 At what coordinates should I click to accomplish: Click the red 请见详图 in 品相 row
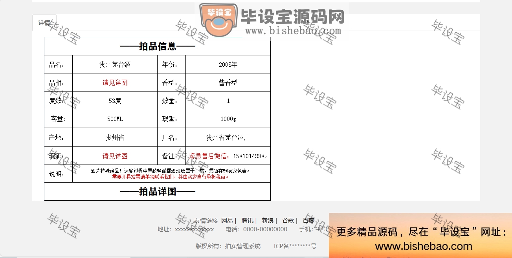click(115, 83)
